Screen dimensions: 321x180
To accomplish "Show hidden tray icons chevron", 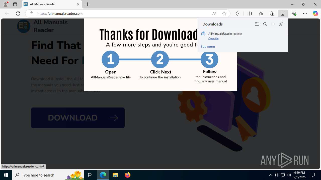I will pos(271,175).
